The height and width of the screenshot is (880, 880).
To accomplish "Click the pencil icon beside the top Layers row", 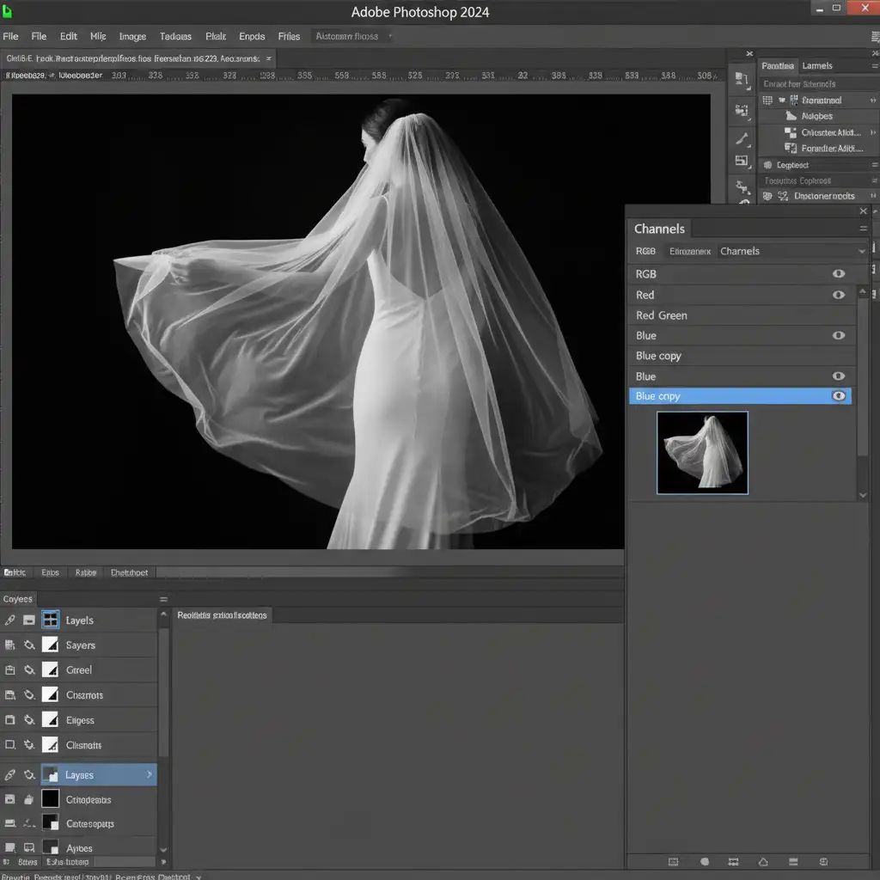I will point(10,620).
